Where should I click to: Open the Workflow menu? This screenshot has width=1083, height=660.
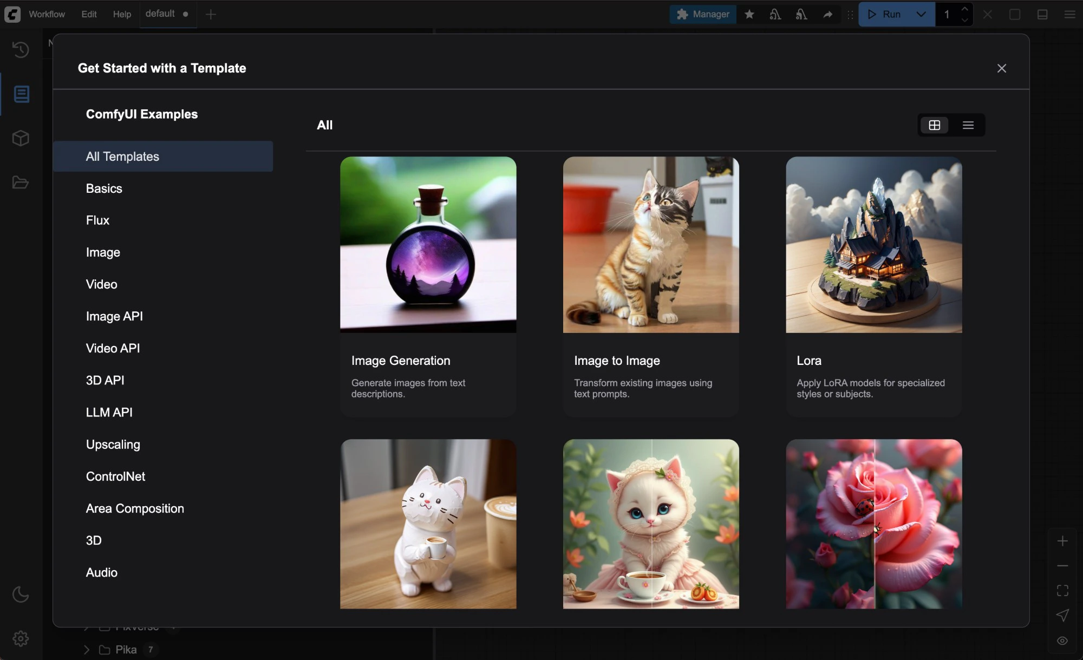click(x=47, y=14)
